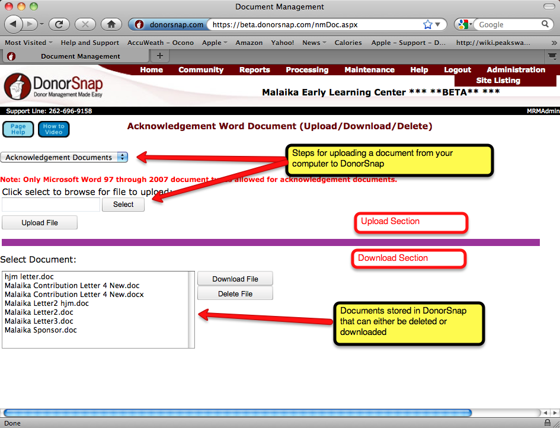Click the back navigation arrow
This screenshot has height=428, width=560.
coord(12,24)
